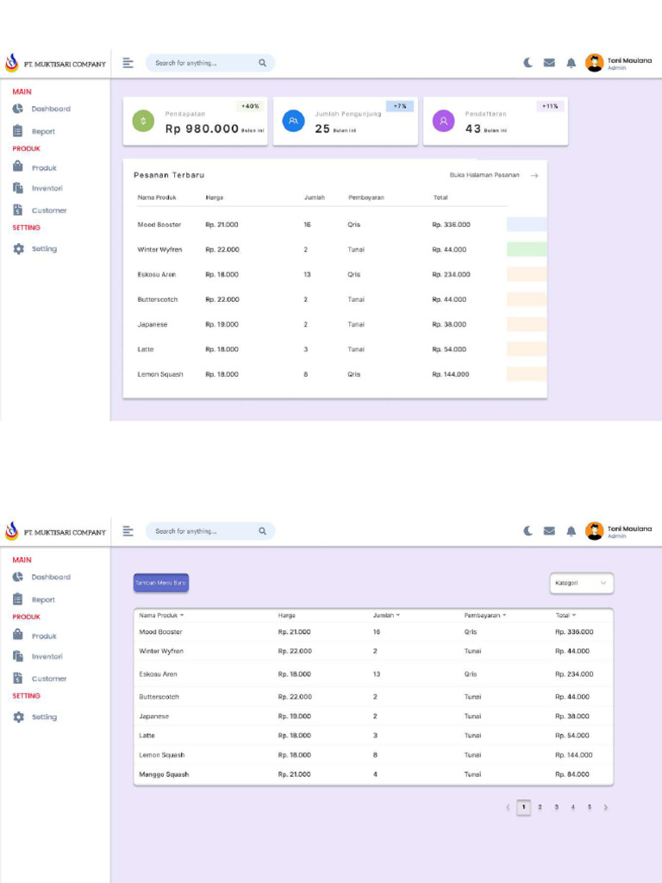
Task: Click Tambah Menu Baru button
Action: [161, 583]
